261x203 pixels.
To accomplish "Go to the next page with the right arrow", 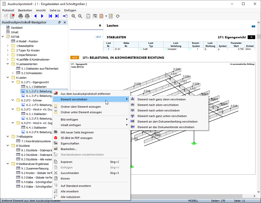I will [x=42, y=16].
